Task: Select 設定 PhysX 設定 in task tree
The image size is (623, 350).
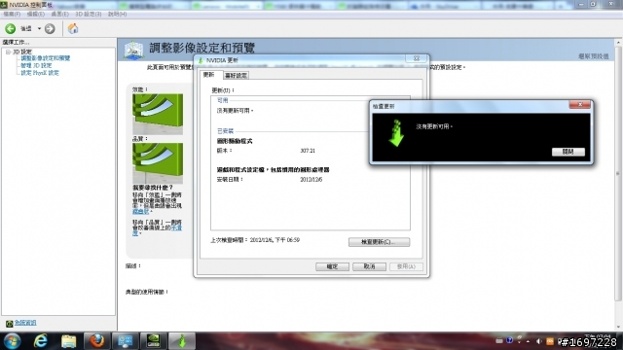Action: (40, 73)
